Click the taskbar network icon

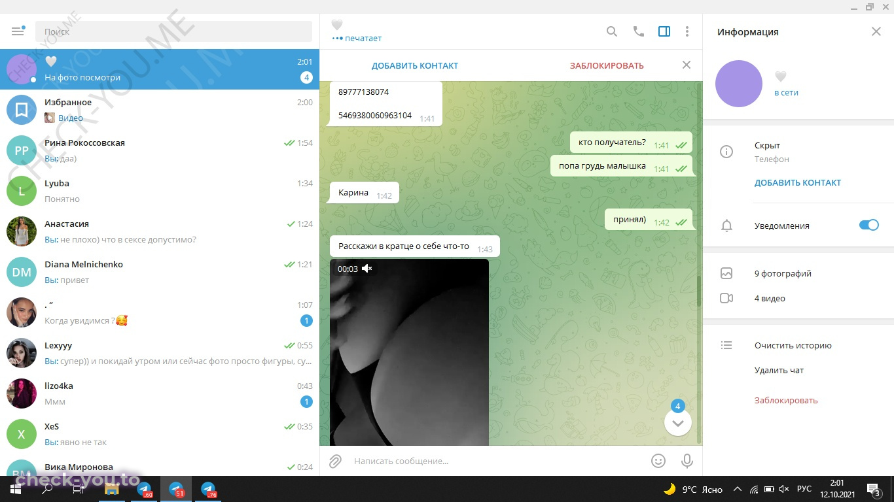pyautogui.click(x=753, y=489)
